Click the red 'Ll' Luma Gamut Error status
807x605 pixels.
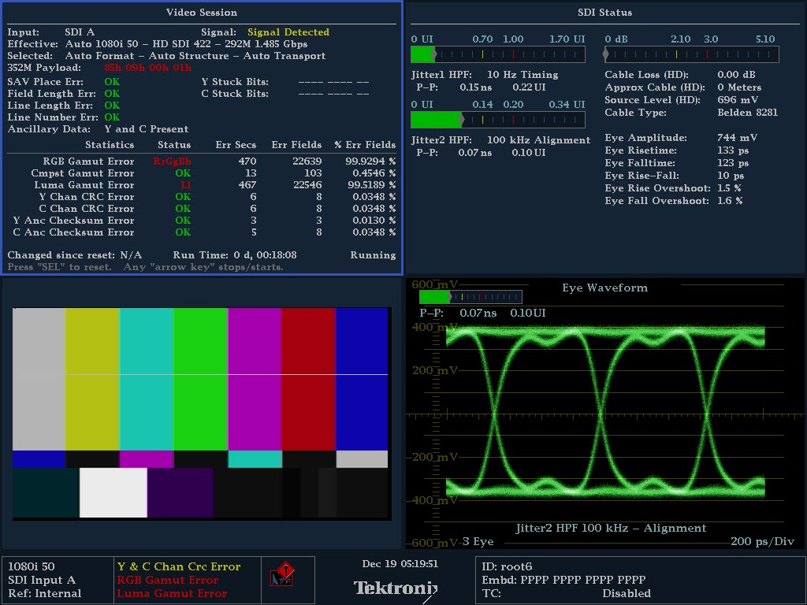coord(186,185)
